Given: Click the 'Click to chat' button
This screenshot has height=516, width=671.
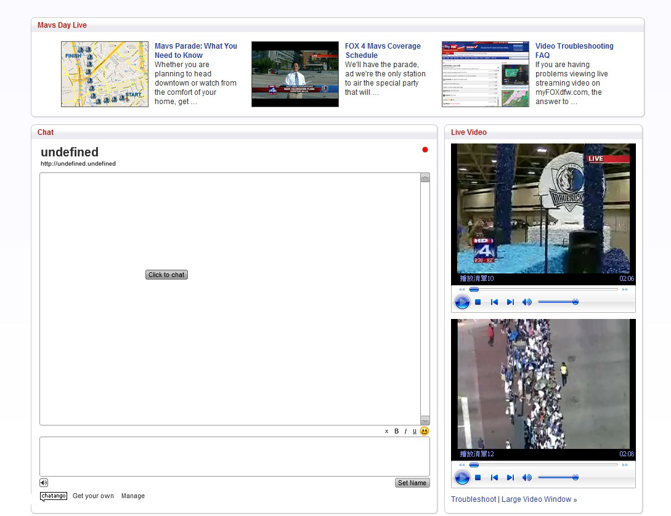Looking at the screenshot, I should click(x=166, y=275).
